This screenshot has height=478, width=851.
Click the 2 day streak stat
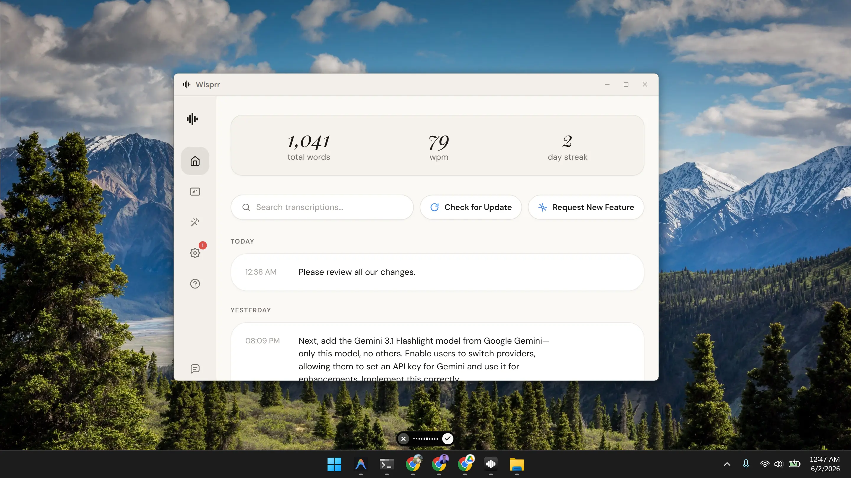coord(568,147)
